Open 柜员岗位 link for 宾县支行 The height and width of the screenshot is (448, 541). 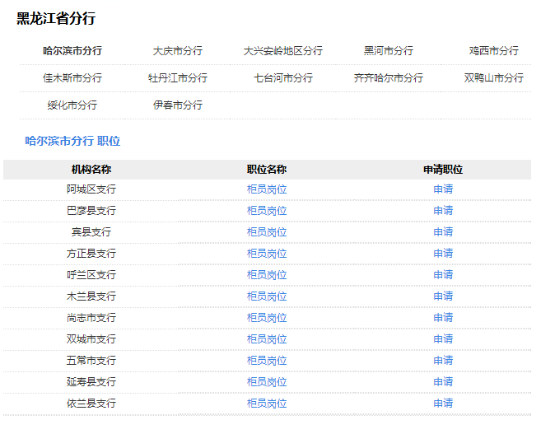[267, 232]
